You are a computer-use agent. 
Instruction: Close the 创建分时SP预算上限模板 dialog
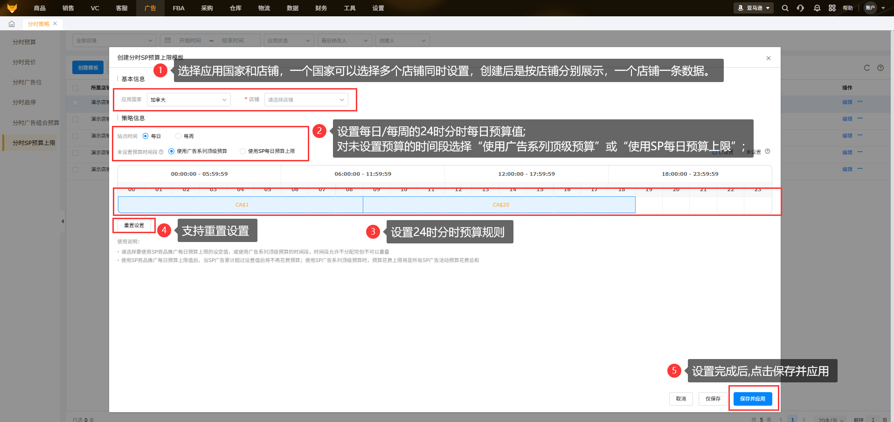[768, 58]
